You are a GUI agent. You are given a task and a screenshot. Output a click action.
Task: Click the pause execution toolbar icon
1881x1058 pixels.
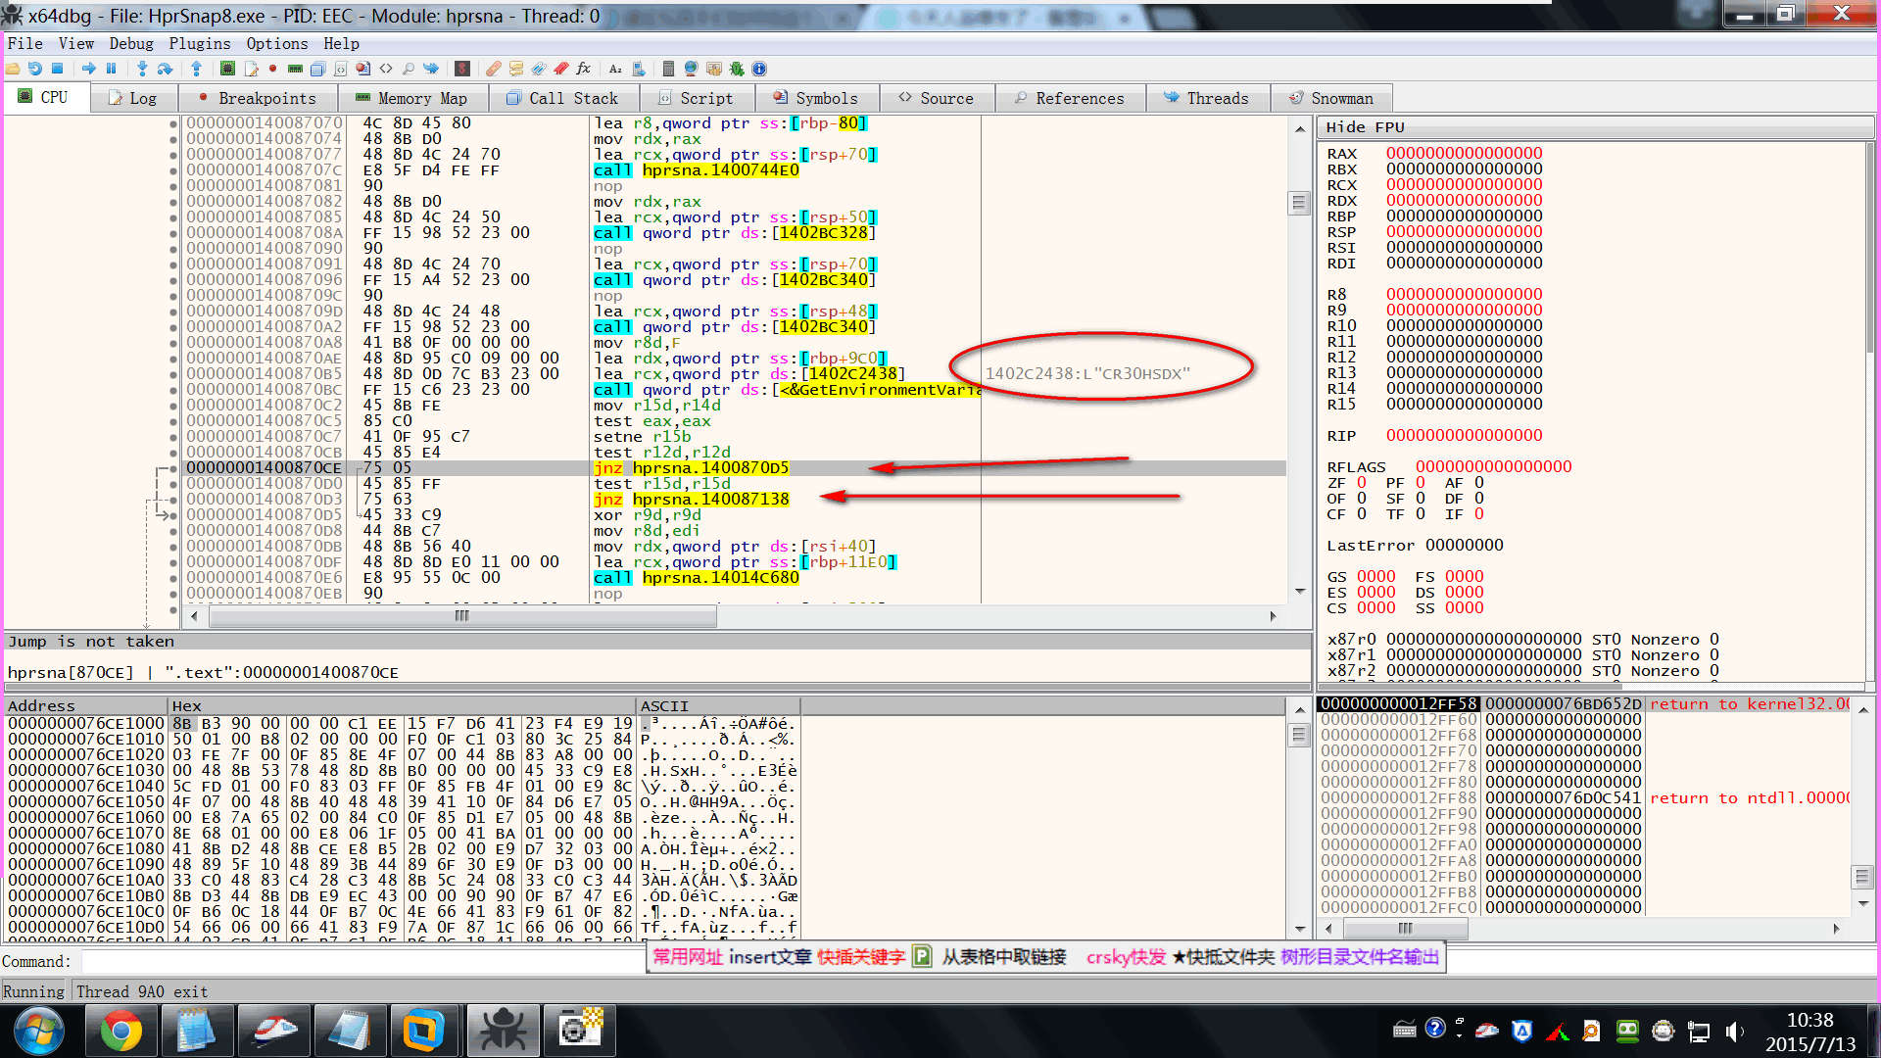click(x=112, y=69)
